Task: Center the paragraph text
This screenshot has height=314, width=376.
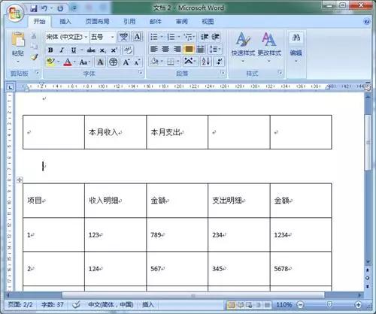Action: [165, 49]
